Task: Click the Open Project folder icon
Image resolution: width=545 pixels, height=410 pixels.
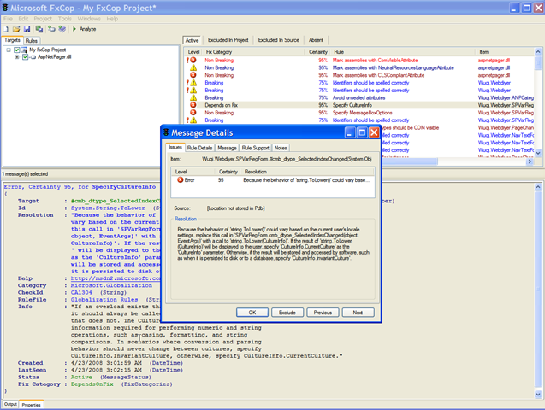Action: [16, 28]
